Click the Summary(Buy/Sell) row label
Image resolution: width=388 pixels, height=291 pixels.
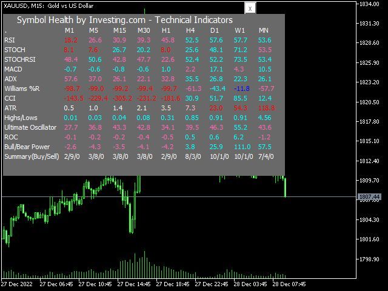(x=31, y=156)
